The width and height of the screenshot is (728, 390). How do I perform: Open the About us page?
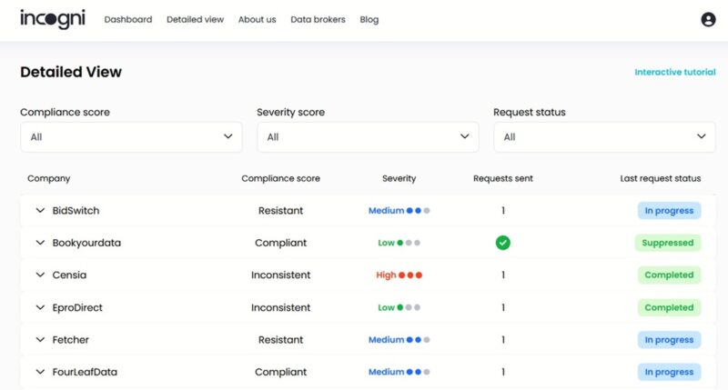pos(258,19)
